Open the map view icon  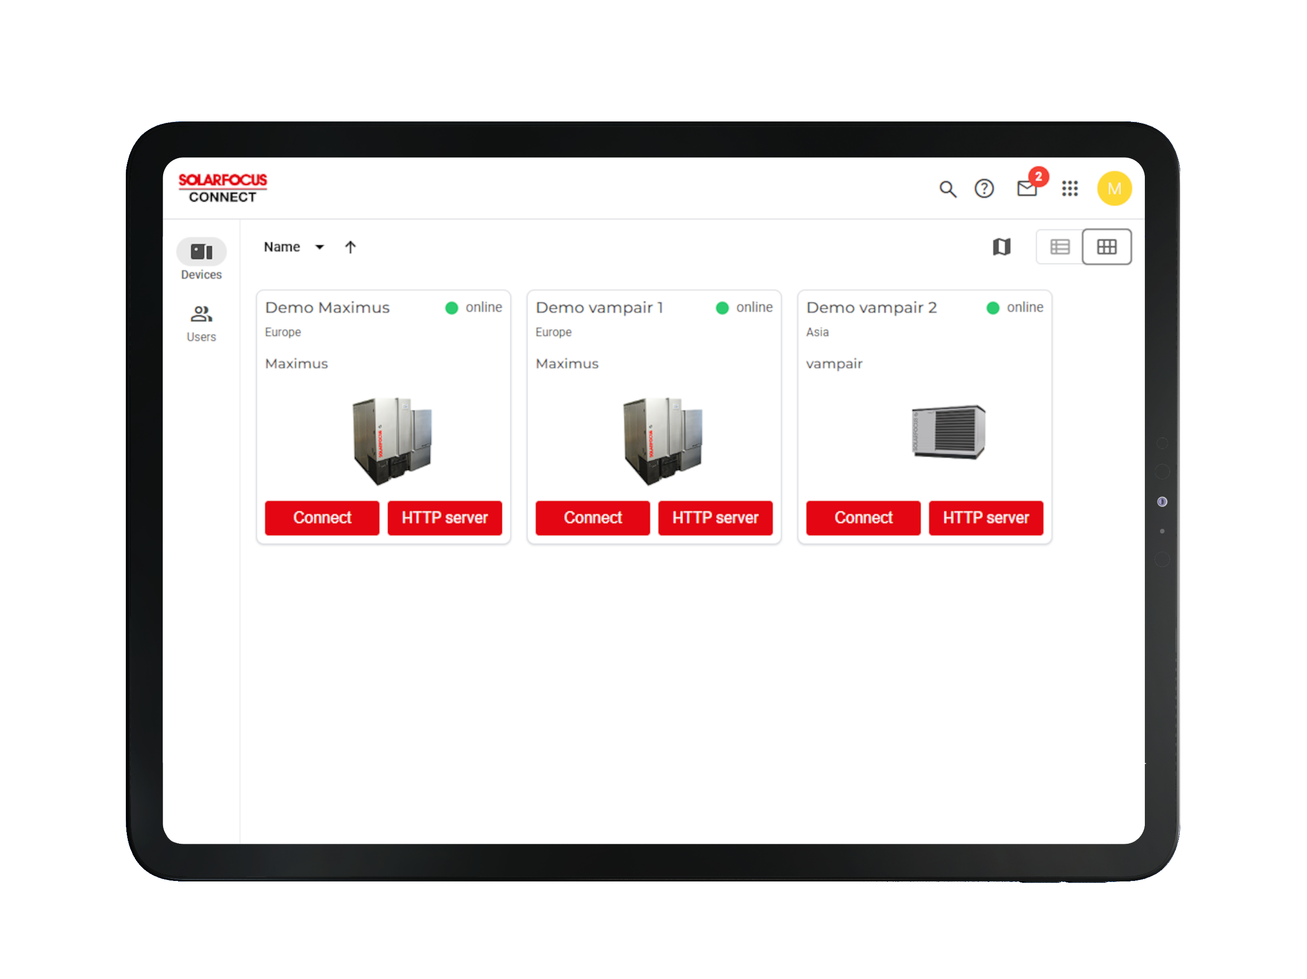(x=1001, y=247)
